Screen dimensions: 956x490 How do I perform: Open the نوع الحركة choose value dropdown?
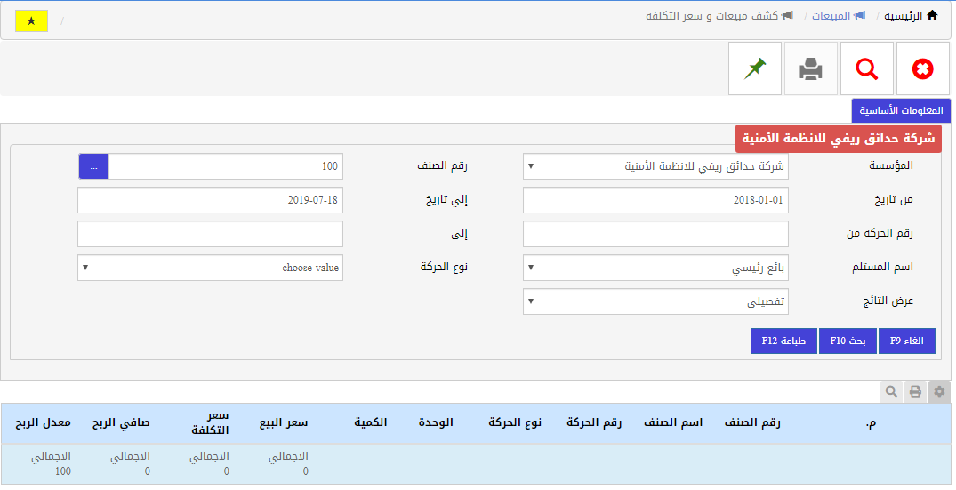pyautogui.click(x=210, y=268)
